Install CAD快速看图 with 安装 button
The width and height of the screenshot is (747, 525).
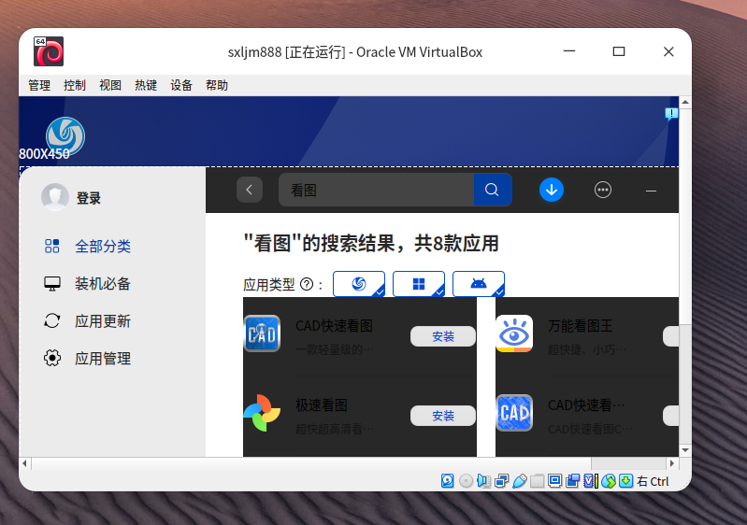pos(443,336)
